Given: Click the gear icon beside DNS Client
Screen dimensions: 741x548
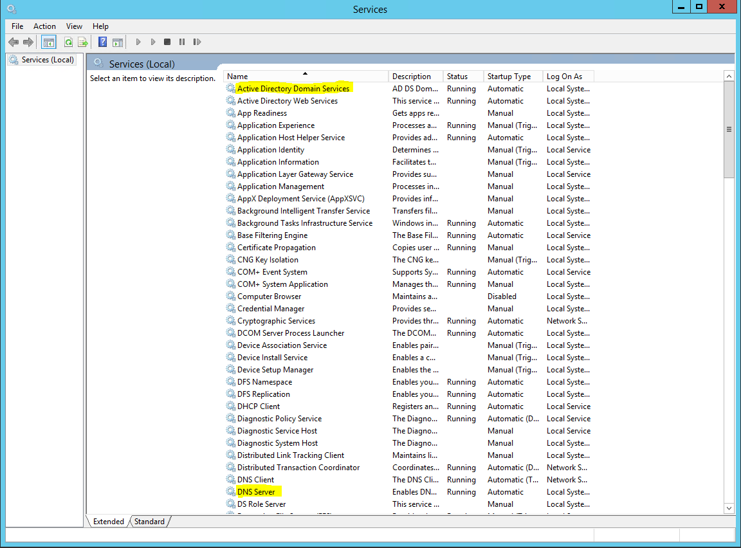Looking at the screenshot, I should (x=231, y=479).
